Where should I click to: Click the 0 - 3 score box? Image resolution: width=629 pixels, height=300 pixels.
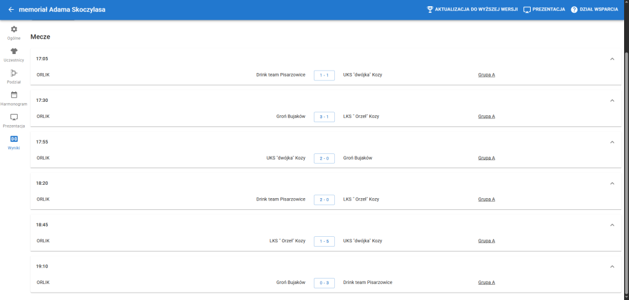324,283
